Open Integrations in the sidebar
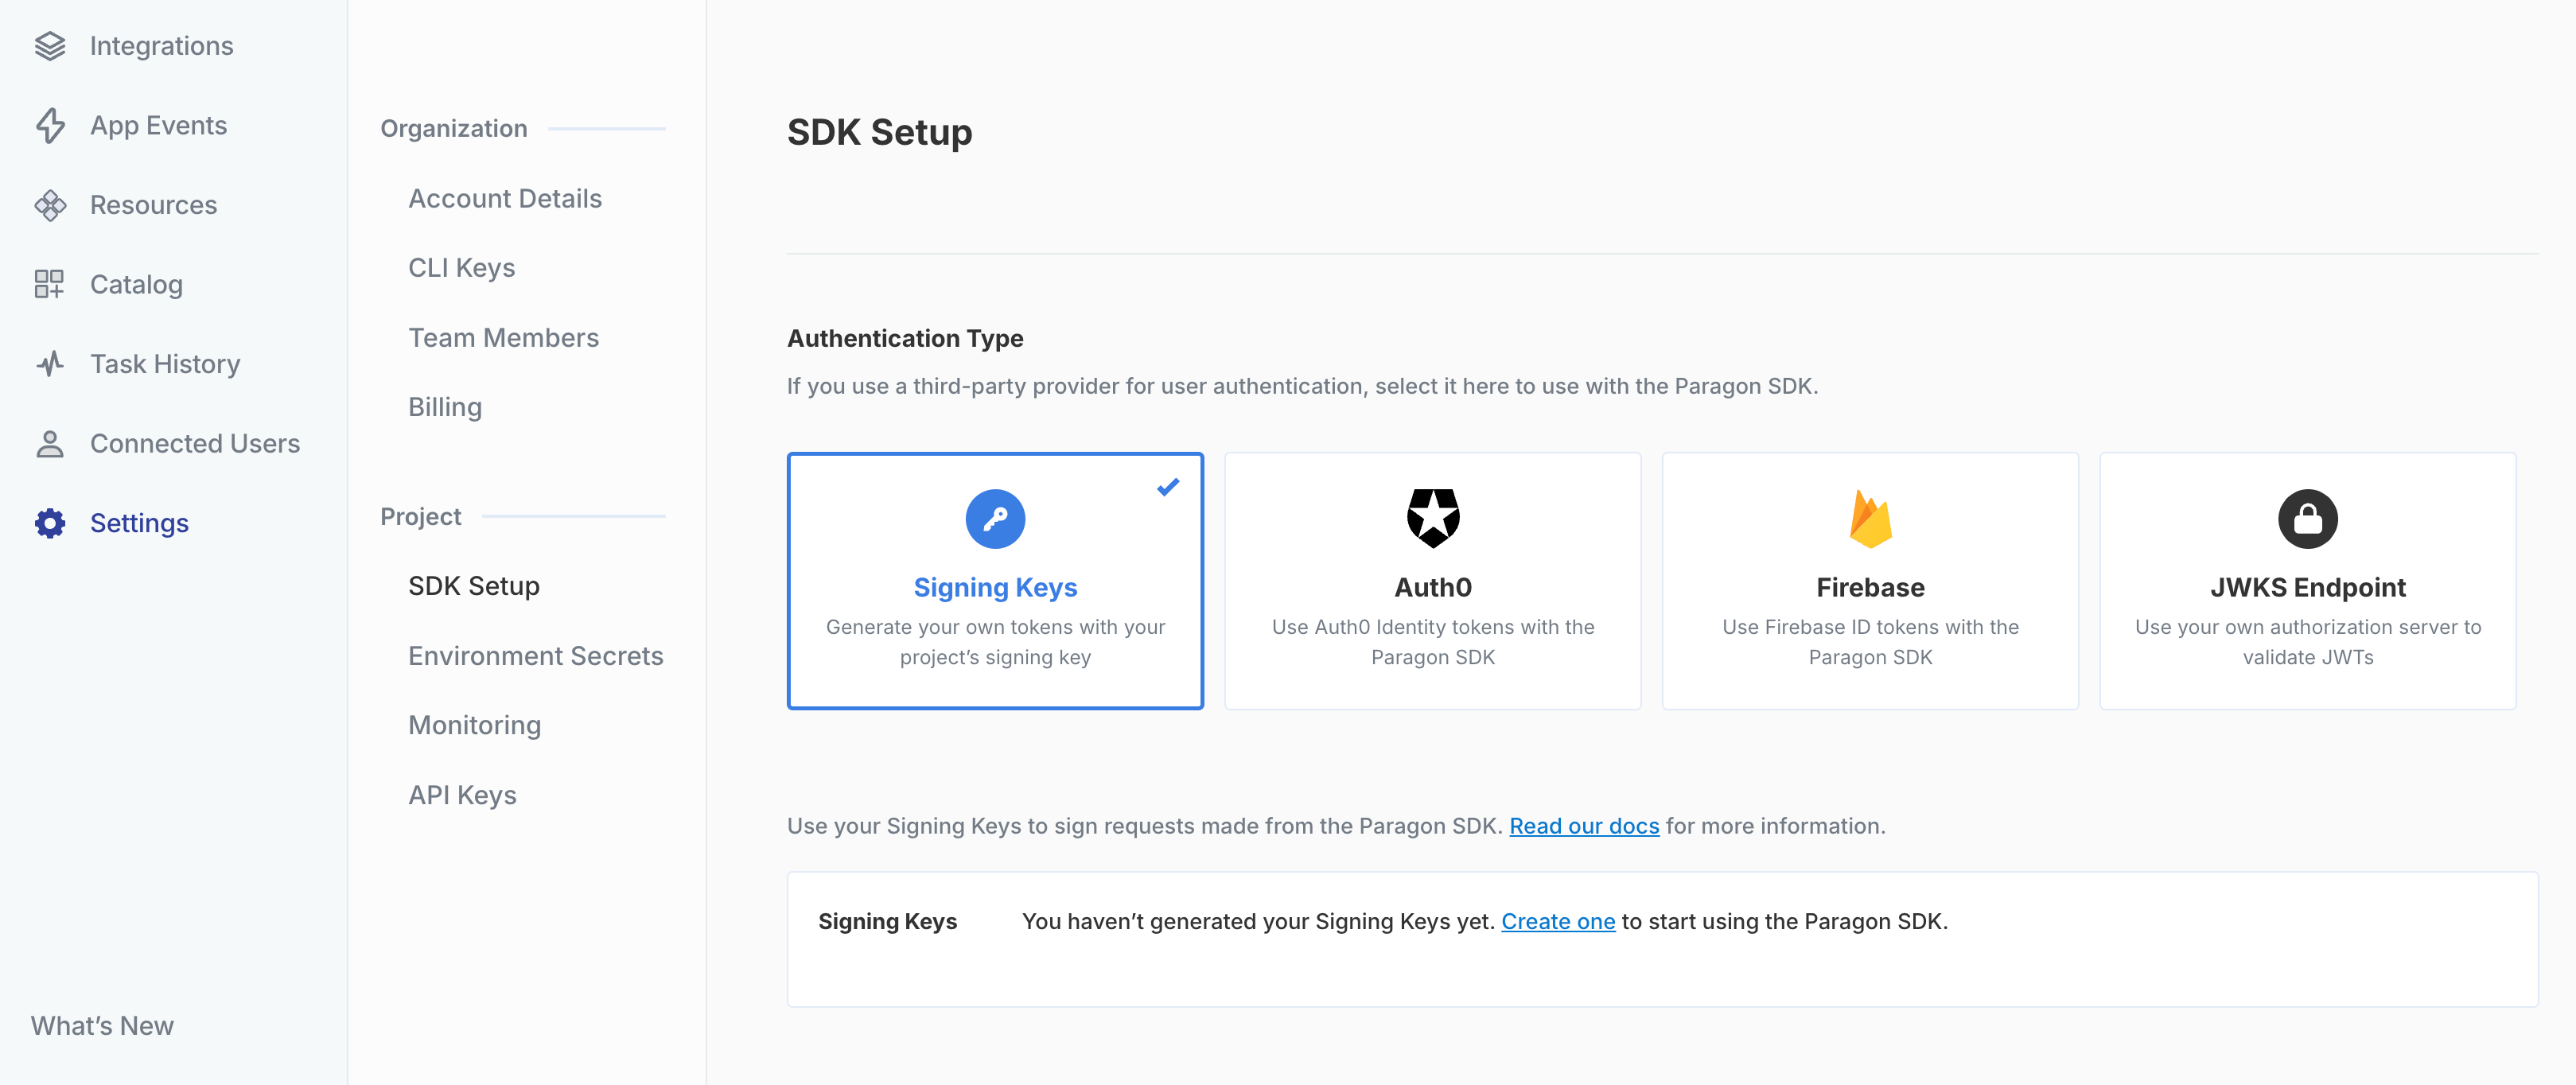The width and height of the screenshot is (2576, 1085). (161, 46)
